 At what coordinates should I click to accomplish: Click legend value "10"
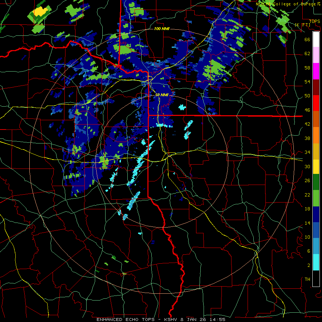coord(307,237)
